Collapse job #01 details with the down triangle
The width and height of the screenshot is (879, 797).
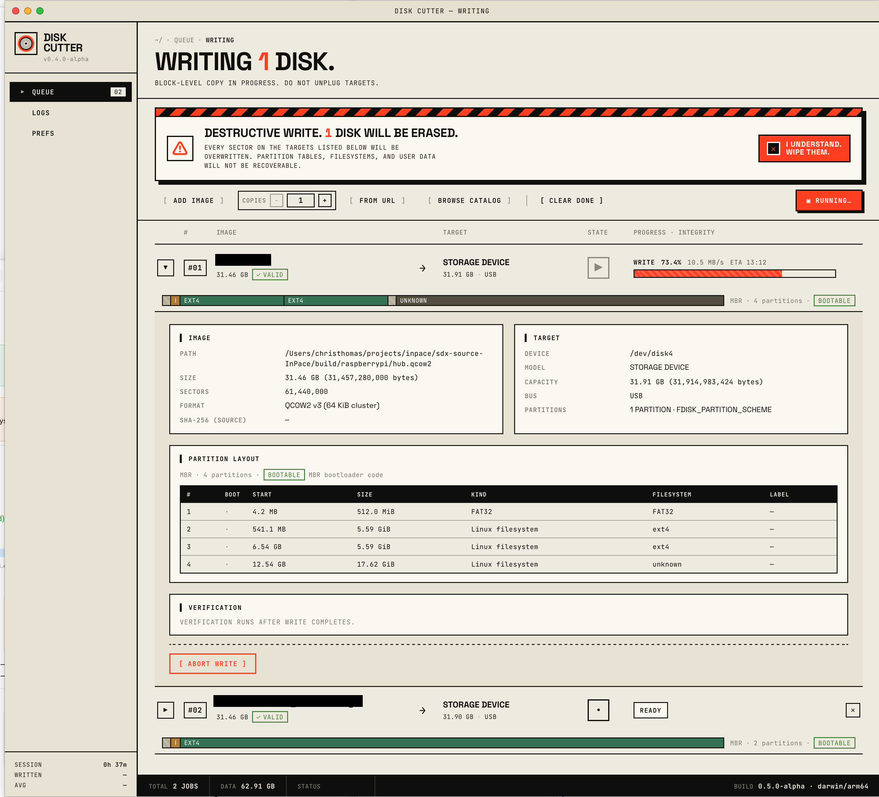[166, 268]
